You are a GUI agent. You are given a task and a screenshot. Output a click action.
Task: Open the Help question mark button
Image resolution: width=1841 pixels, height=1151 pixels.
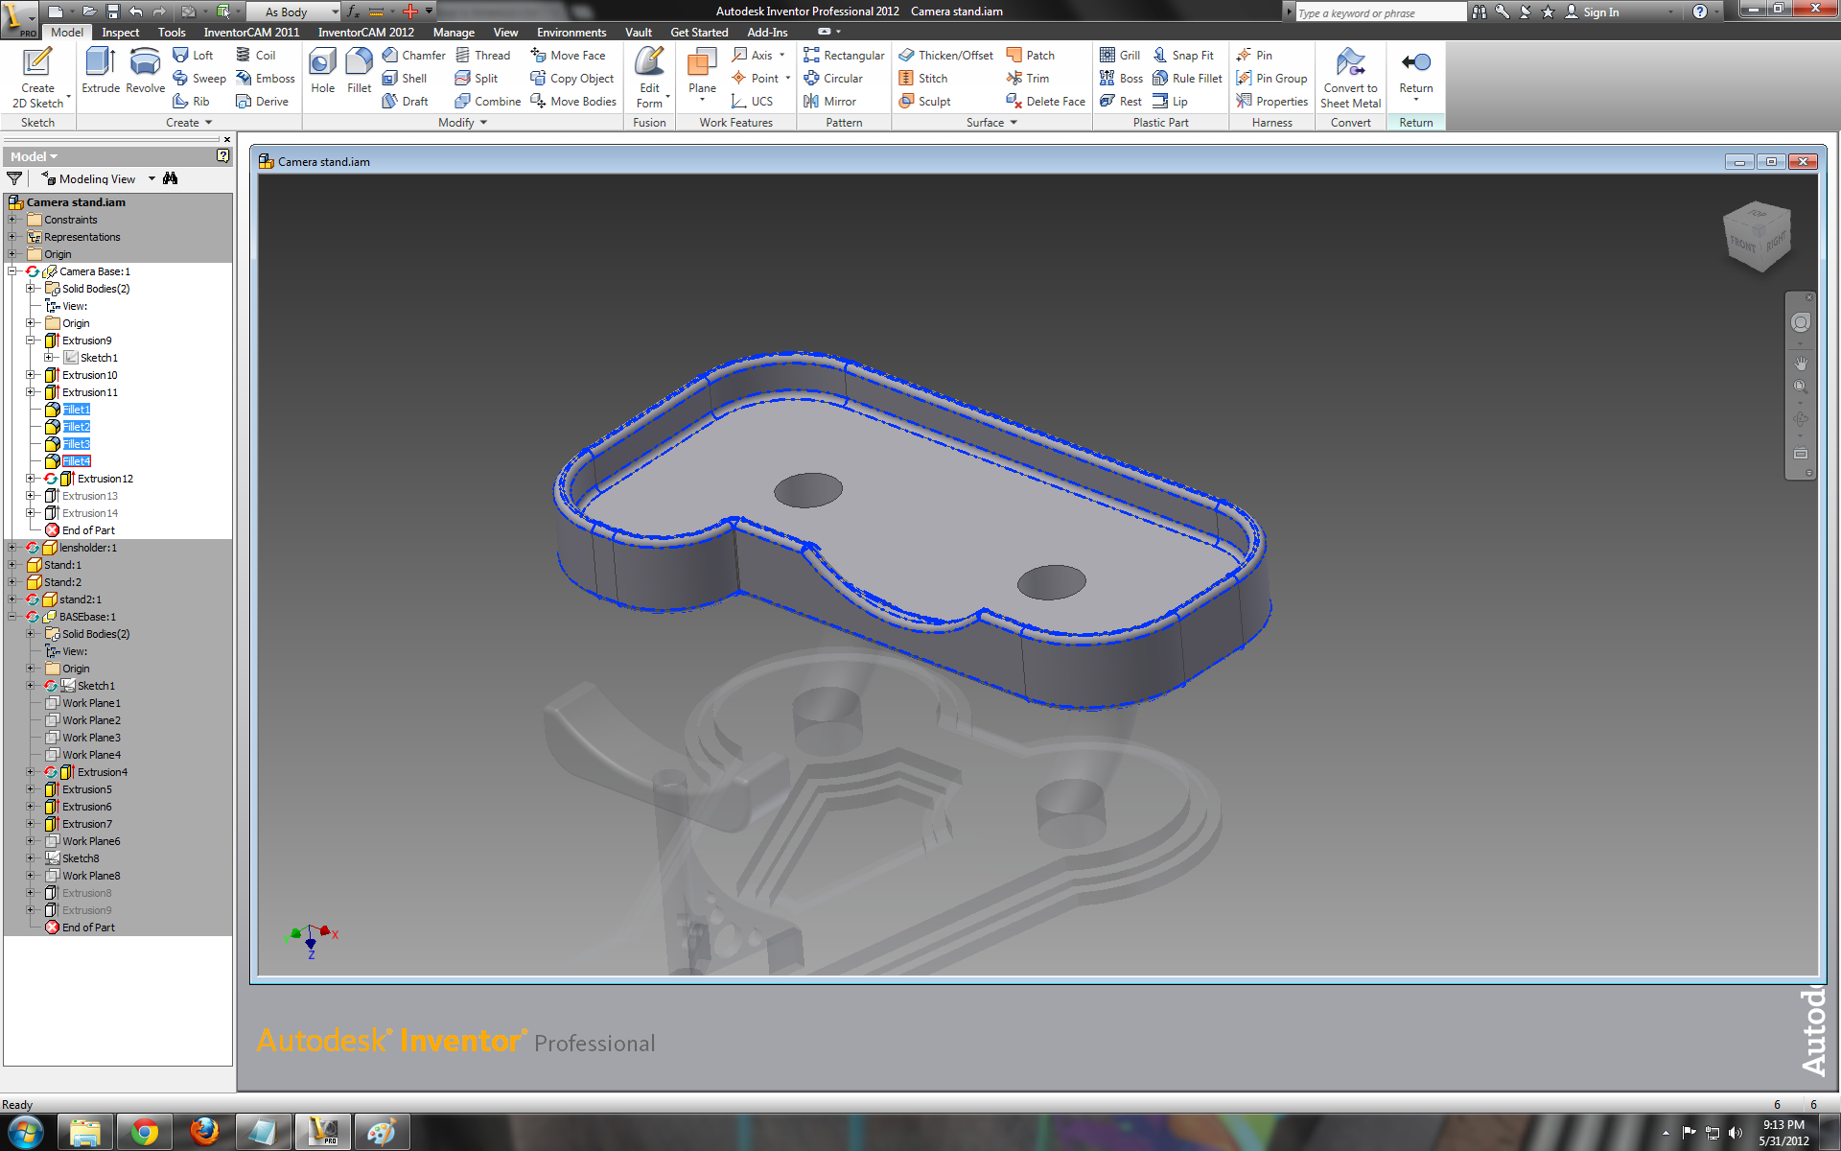(1699, 12)
